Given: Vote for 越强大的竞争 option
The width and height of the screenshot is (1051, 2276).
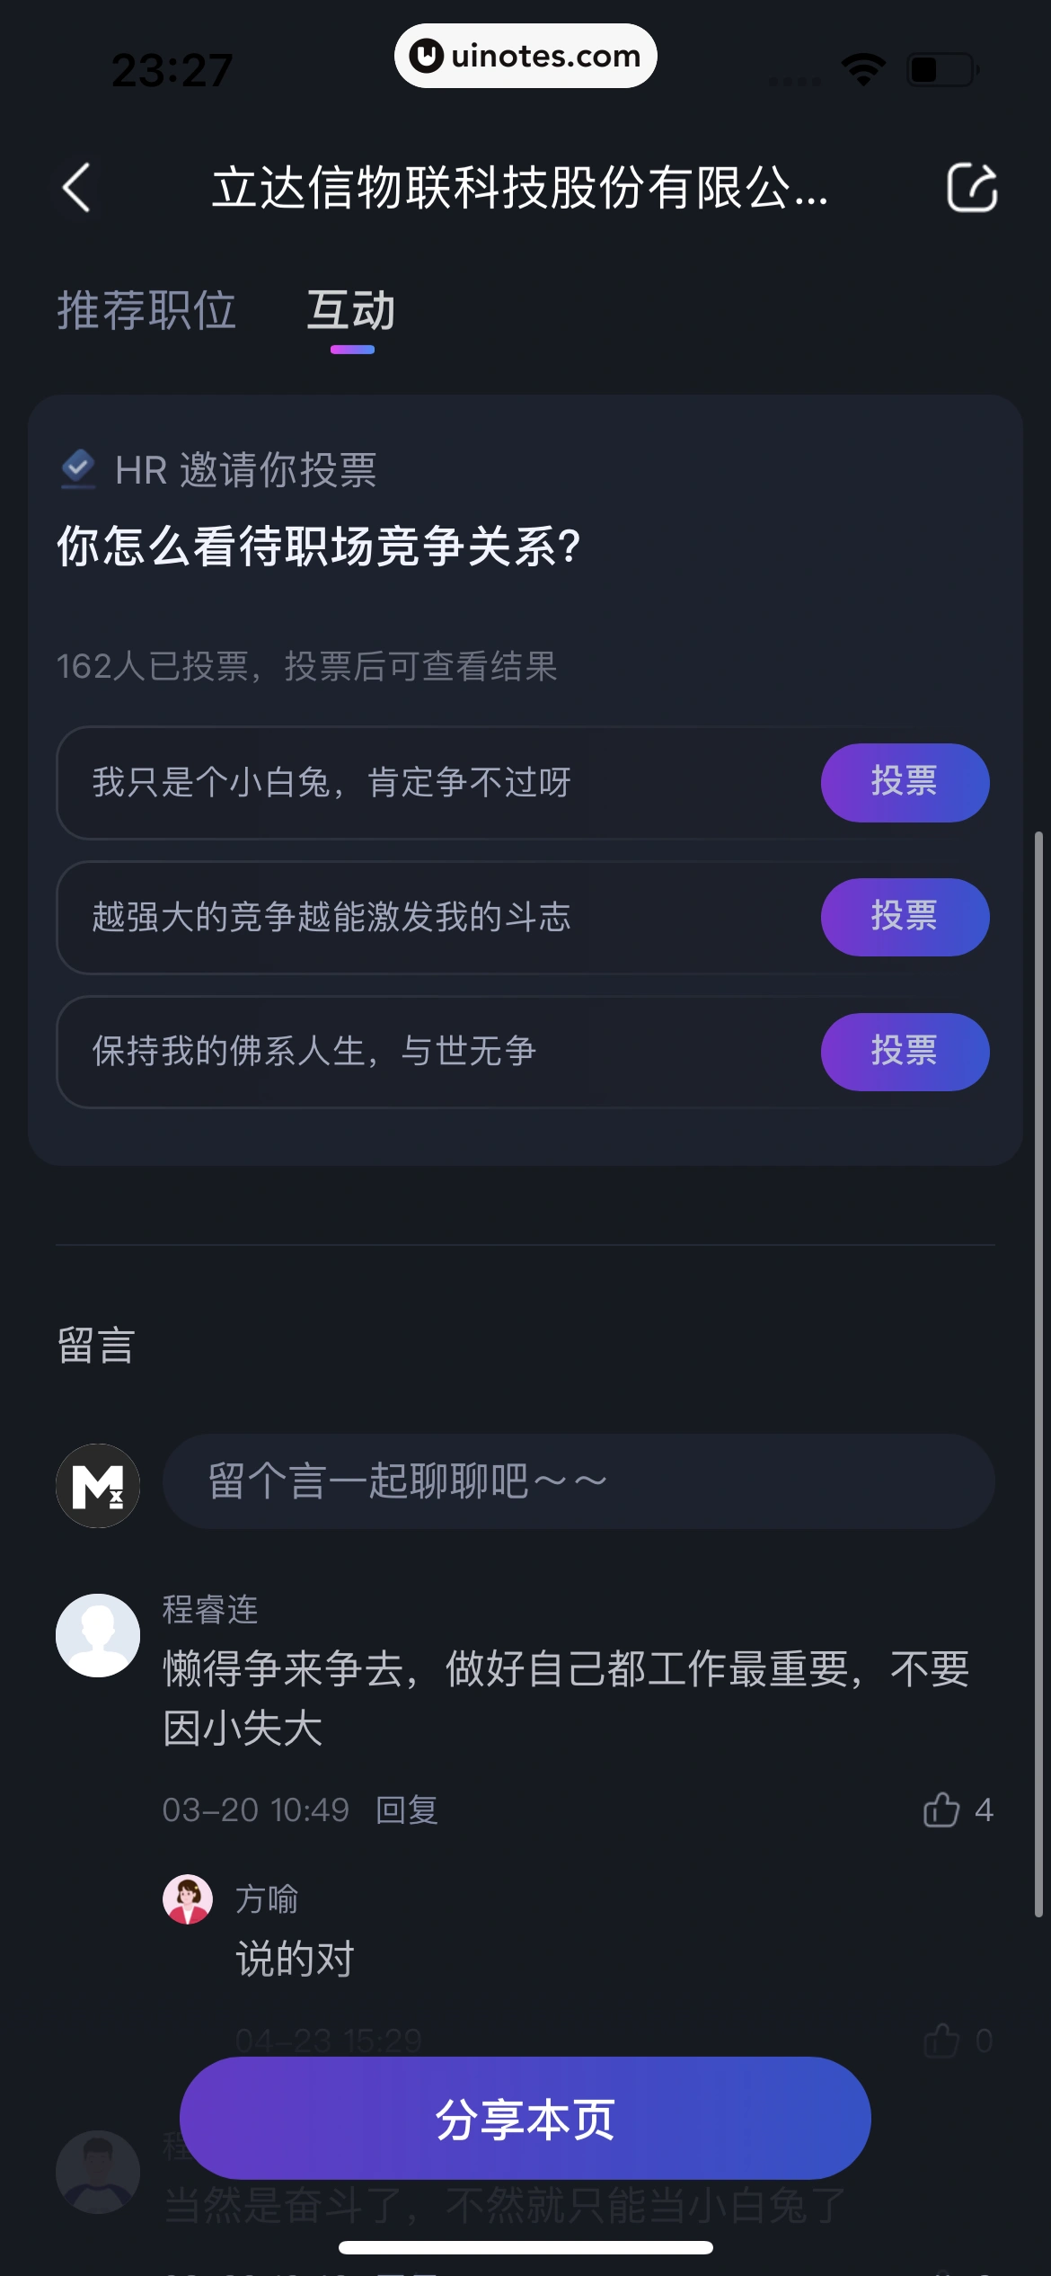Looking at the screenshot, I should [905, 917].
